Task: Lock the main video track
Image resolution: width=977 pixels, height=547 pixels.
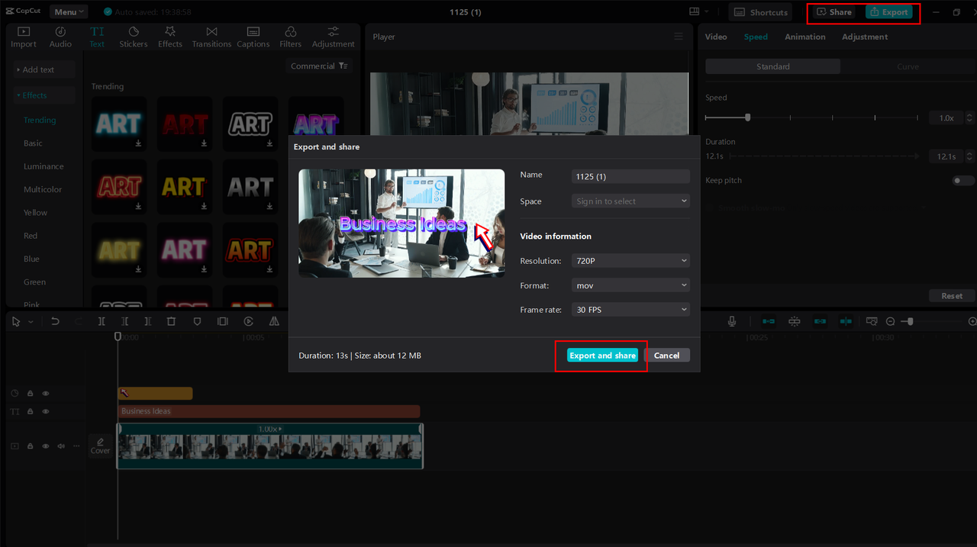Action: pyautogui.click(x=30, y=446)
